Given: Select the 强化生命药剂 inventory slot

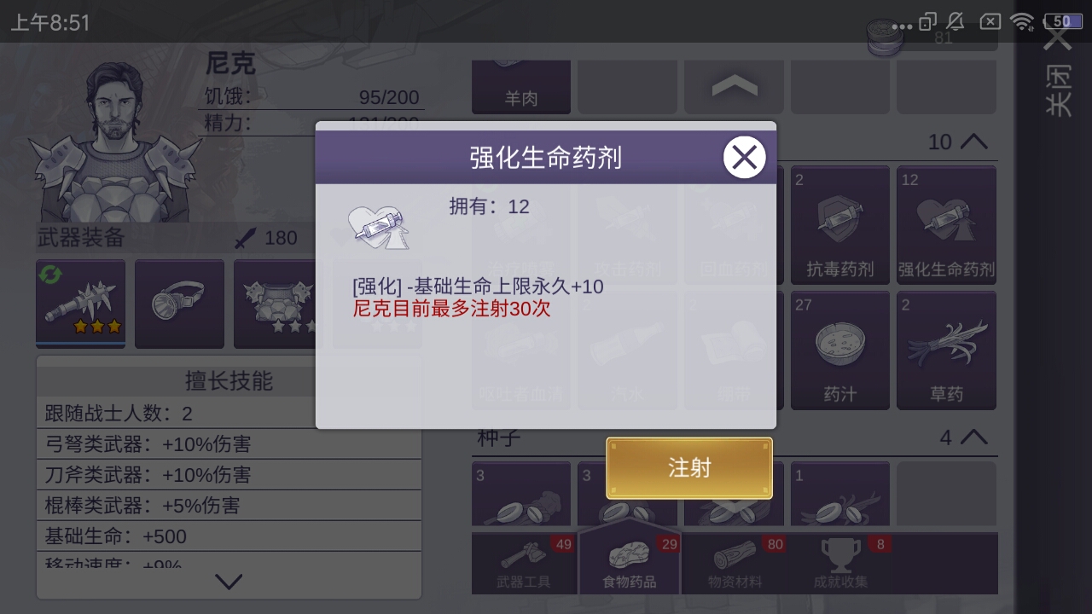Looking at the screenshot, I should [946, 225].
